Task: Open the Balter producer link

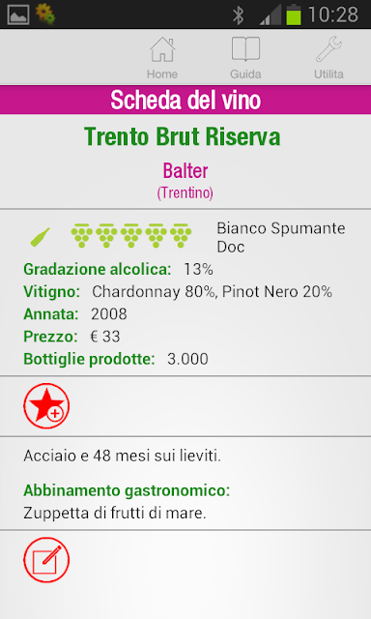Action: tap(185, 170)
